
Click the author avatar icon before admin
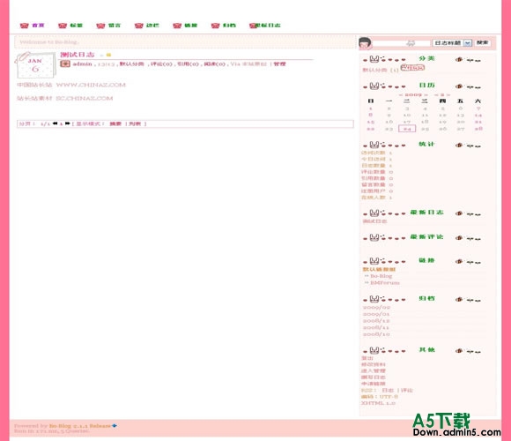point(65,64)
